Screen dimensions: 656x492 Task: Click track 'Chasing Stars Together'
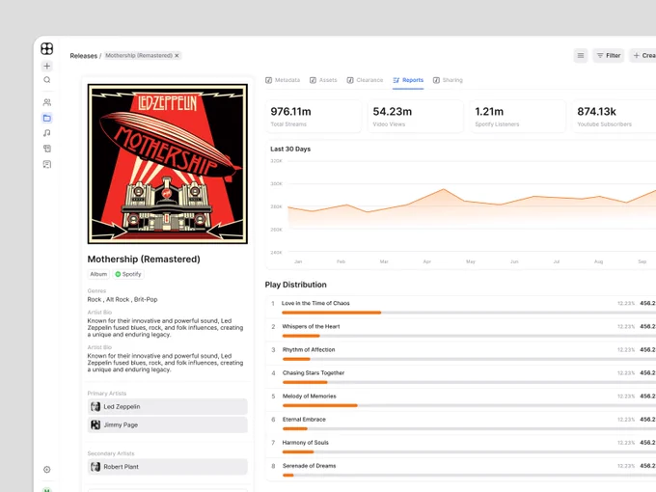314,372
